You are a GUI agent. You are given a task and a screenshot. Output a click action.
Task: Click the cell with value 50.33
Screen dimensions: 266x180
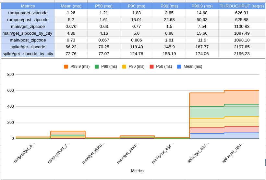pos(202,19)
